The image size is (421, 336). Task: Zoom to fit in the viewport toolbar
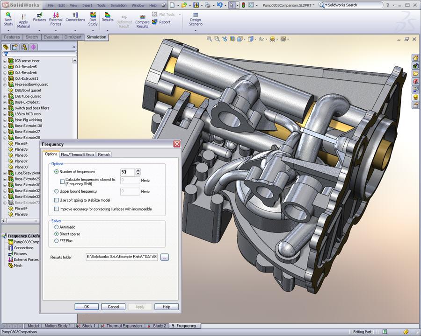click(209, 39)
